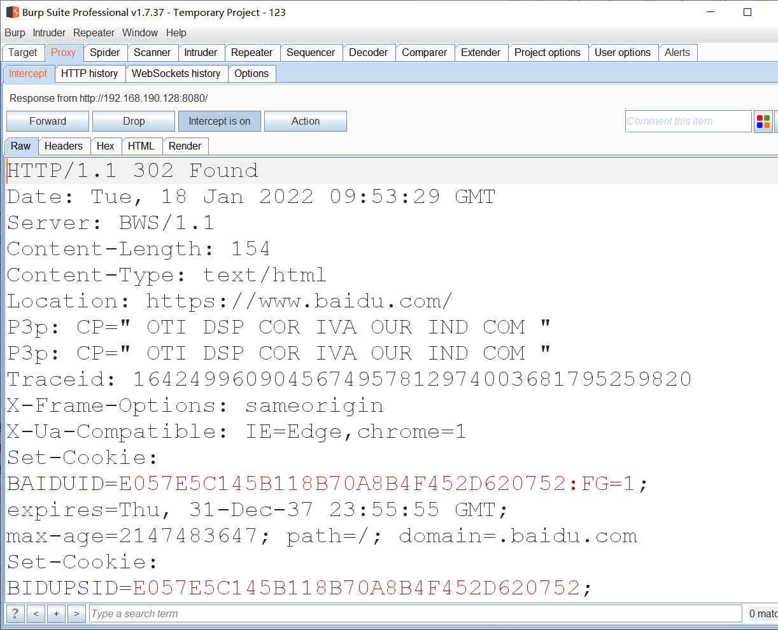The image size is (778, 630).
Task: Click the BAIDUID cookie value
Action: coord(377,484)
